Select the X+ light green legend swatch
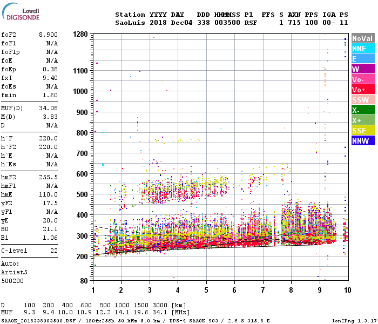 pyautogui.click(x=363, y=120)
